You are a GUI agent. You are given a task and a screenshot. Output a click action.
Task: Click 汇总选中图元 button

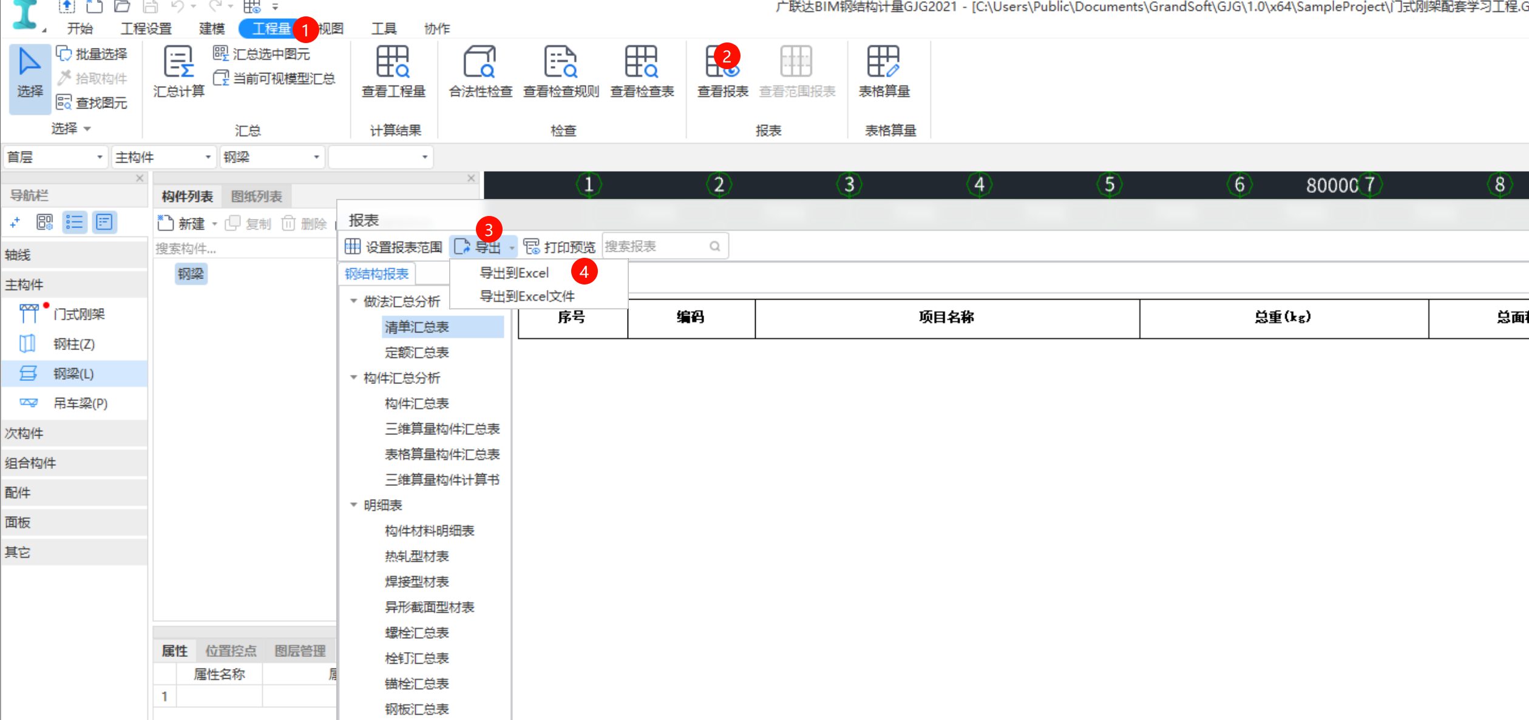pos(262,54)
